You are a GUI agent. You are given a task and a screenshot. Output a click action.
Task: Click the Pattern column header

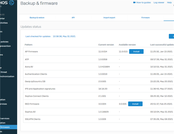(x=29, y=45)
